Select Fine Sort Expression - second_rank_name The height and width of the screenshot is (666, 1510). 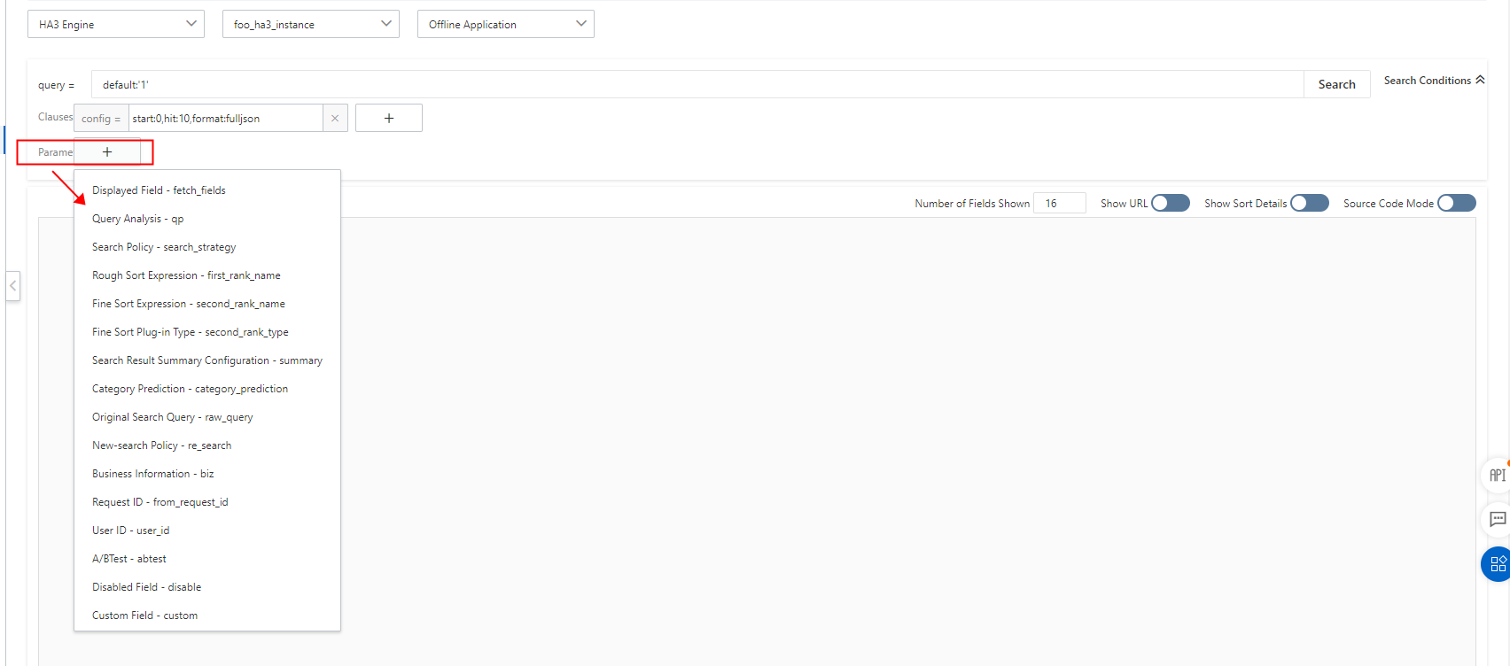207,304
